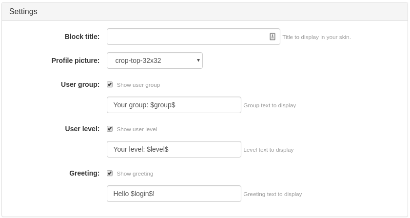Toggle the Show user level checkbox

110,129
